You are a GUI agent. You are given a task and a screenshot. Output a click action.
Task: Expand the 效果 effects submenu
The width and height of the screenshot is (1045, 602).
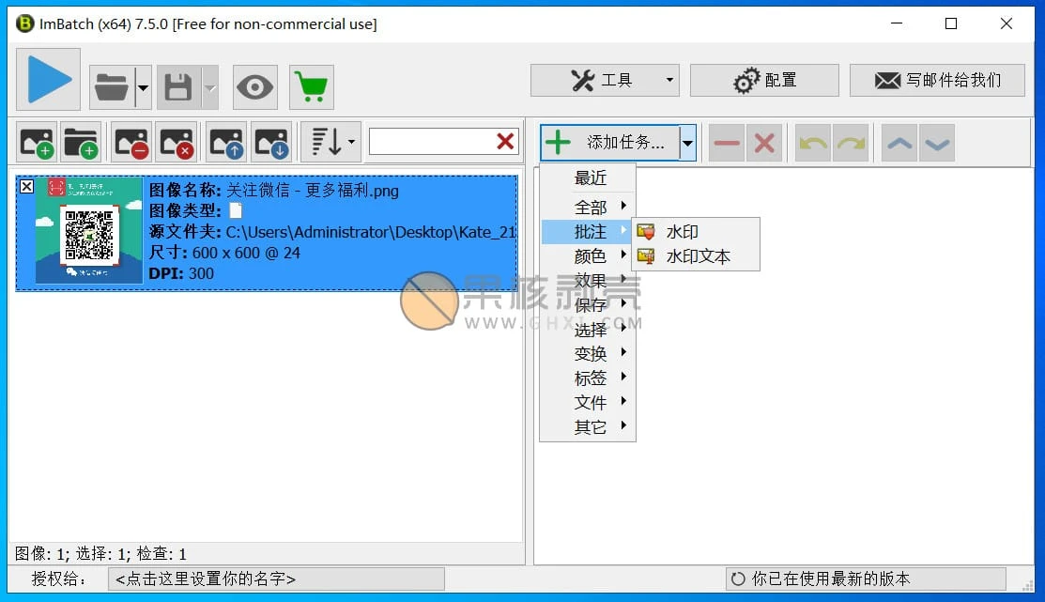click(x=588, y=280)
